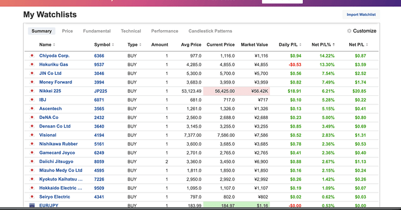401x210 pixels.
Task: Click the Daiichi Jitsugyo amount of 2
Action: click(x=167, y=161)
